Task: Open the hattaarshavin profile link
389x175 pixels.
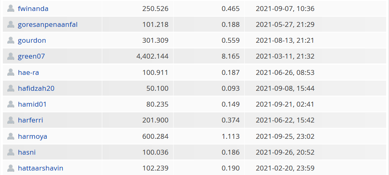Action: [x=40, y=168]
